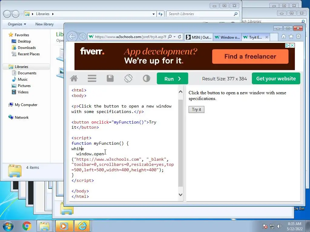The width and height of the screenshot is (310, 232).
Task: Go back in Internet Explorer
Action: [x=72, y=37]
